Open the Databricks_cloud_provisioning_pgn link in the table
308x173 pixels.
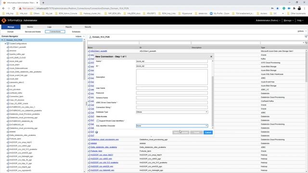pos(105,140)
